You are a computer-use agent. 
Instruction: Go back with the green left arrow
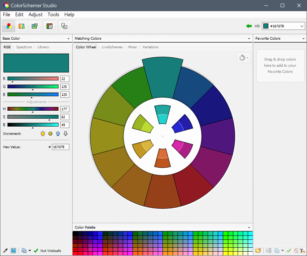coord(249,26)
